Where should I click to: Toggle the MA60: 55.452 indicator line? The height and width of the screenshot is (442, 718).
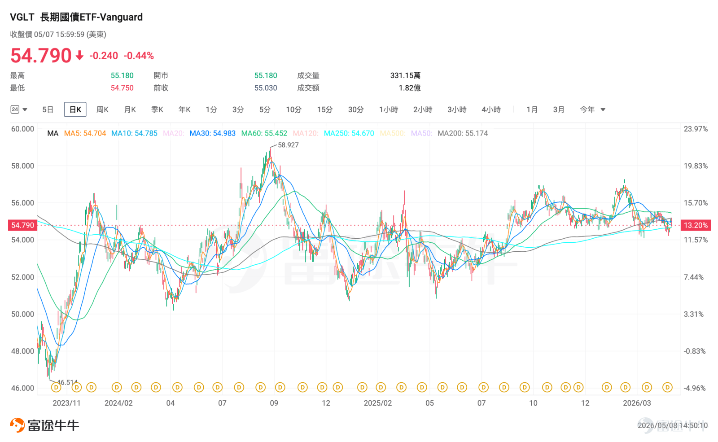[264, 133]
